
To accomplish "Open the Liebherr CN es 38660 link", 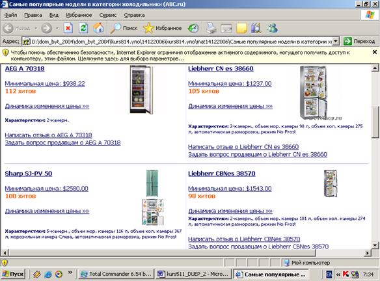I will pos(221,69).
